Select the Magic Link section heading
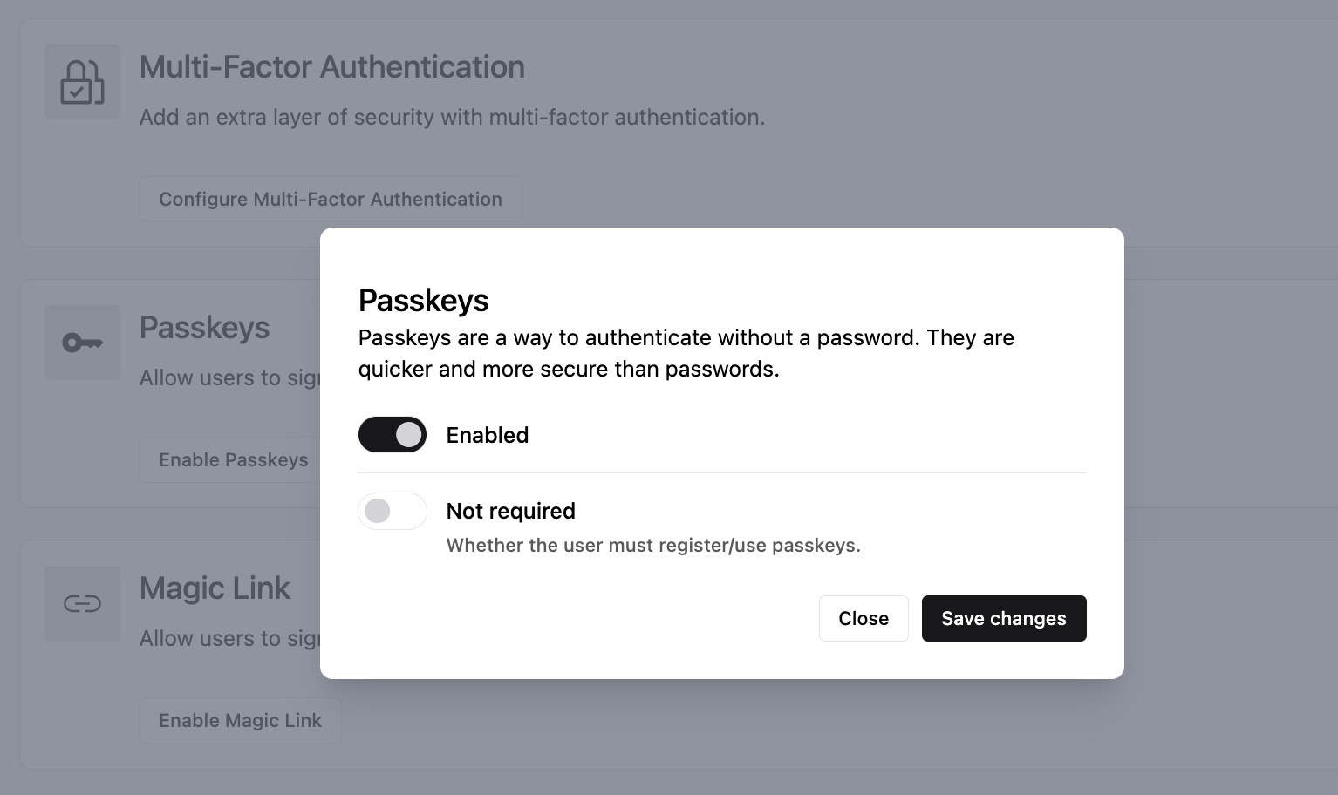 [215, 588]
